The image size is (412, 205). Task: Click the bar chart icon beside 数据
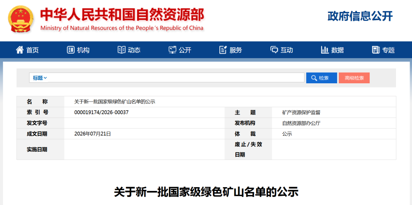point(325,50)
